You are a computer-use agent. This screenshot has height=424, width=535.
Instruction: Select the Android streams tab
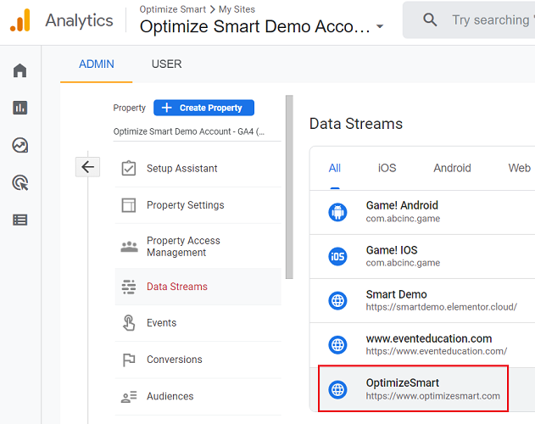452,168
